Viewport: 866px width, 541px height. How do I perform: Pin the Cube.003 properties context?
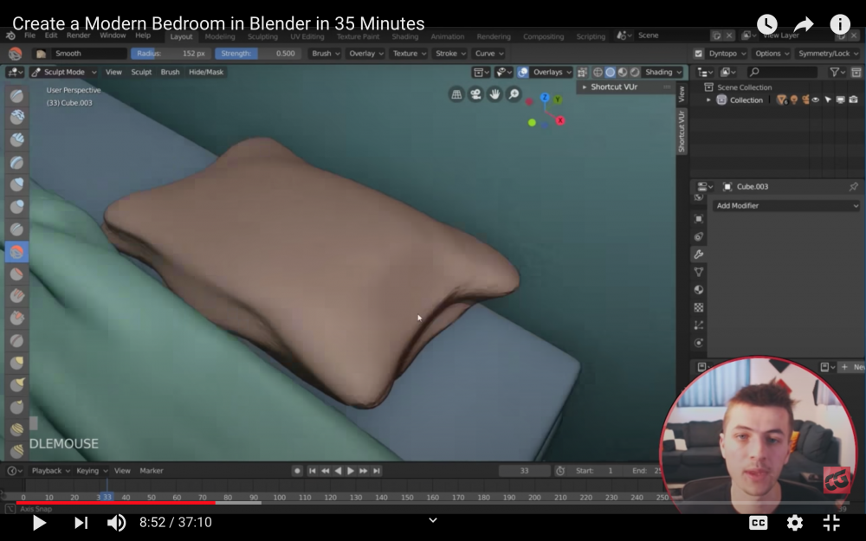pos(853,187)
